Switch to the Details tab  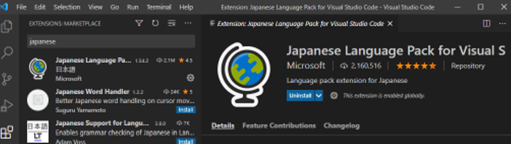tap(222, 126)
